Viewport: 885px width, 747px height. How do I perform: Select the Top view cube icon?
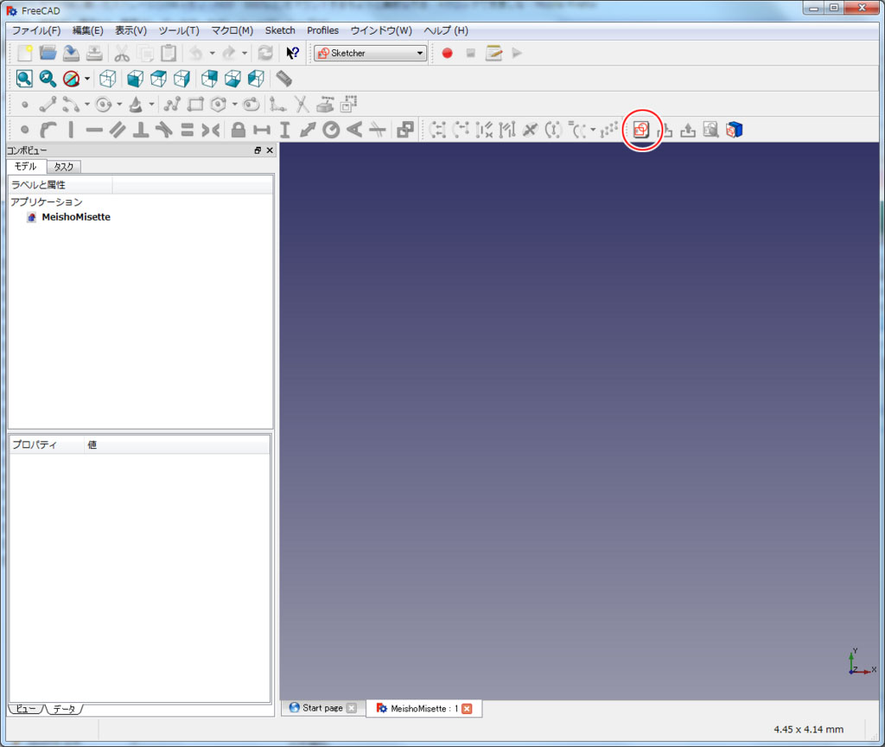[159, 79]
